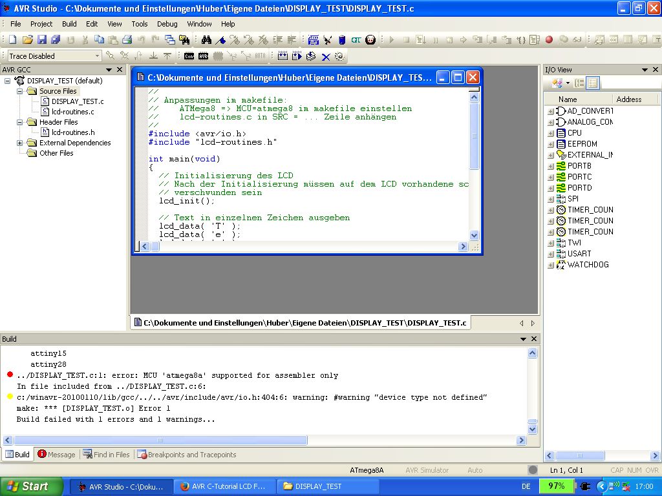The width and height of the screenshot is (662, 496).
Task: Click the PORTB icon in I/O View
Action: [561, 166]
